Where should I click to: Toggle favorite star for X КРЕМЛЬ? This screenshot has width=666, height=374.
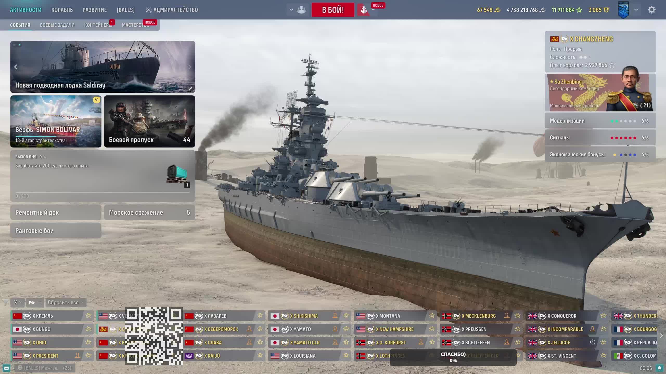point(88,316)
